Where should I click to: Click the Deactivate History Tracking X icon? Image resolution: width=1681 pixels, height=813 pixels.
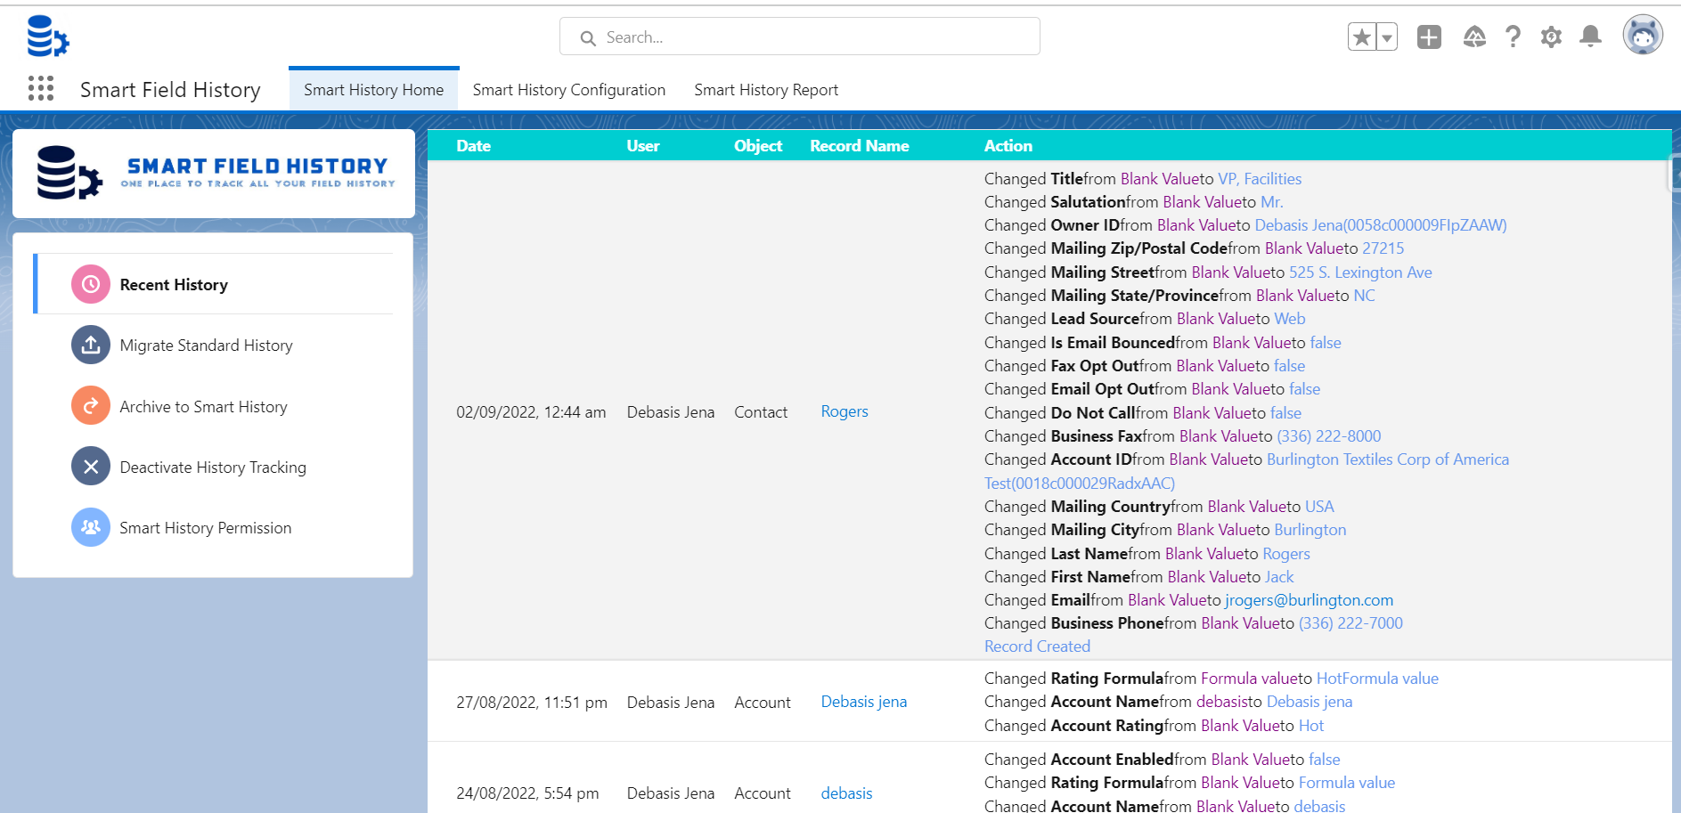coord(91,467)
